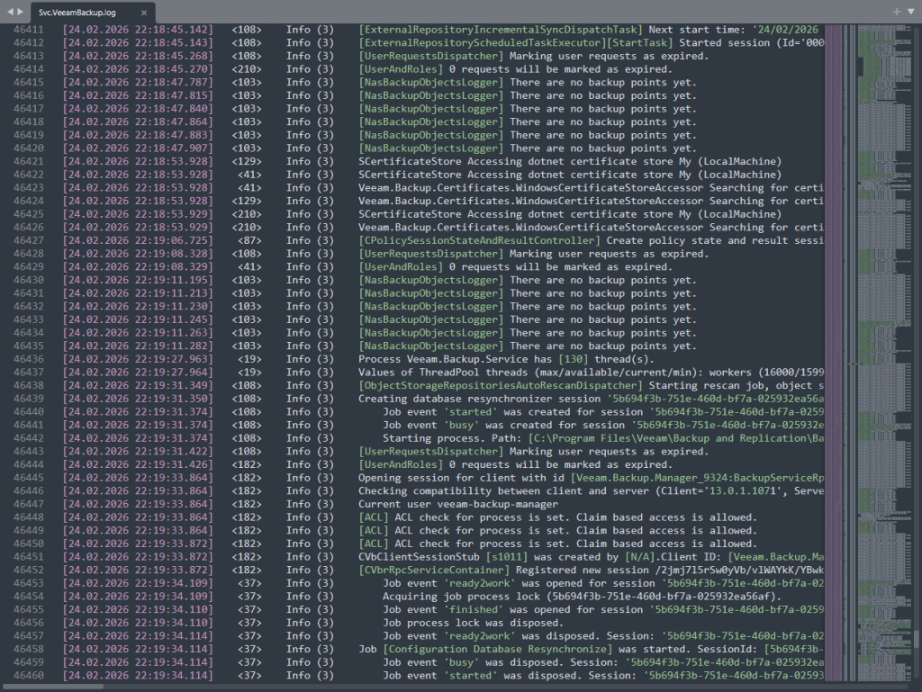Viewport: 922px width, 692px height.
Task: Click the new tab plus icon
Action: (x=896, y=12)
